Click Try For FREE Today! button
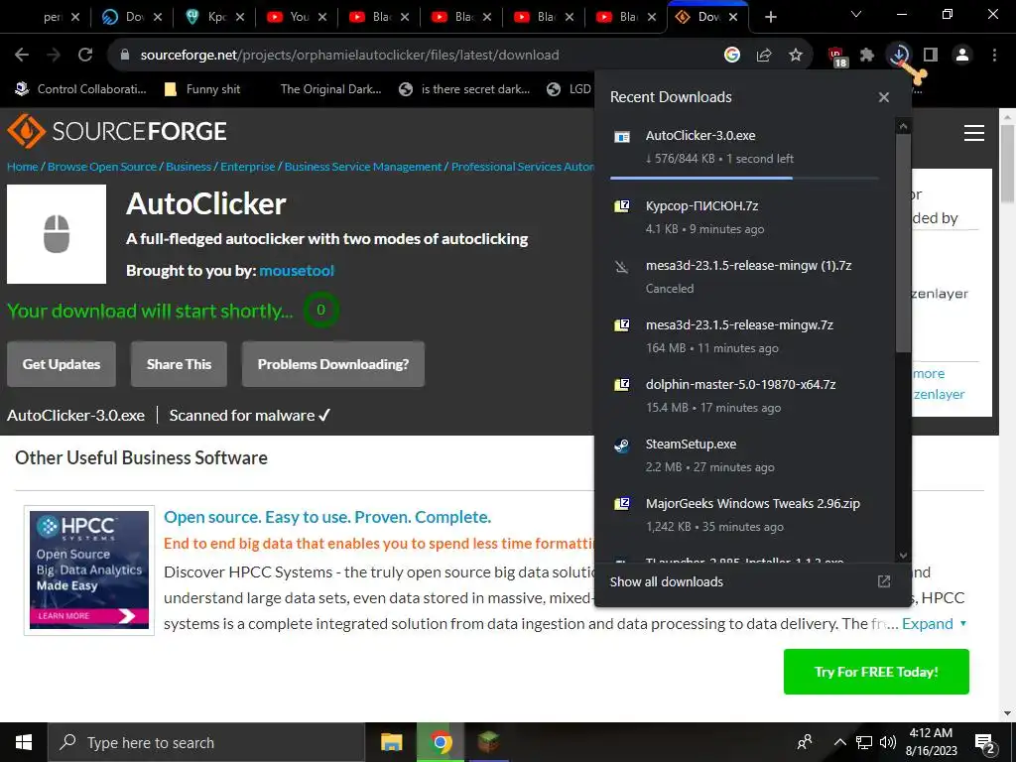The height and width of the screenshot is (762, 1016). tap(876, 672)
